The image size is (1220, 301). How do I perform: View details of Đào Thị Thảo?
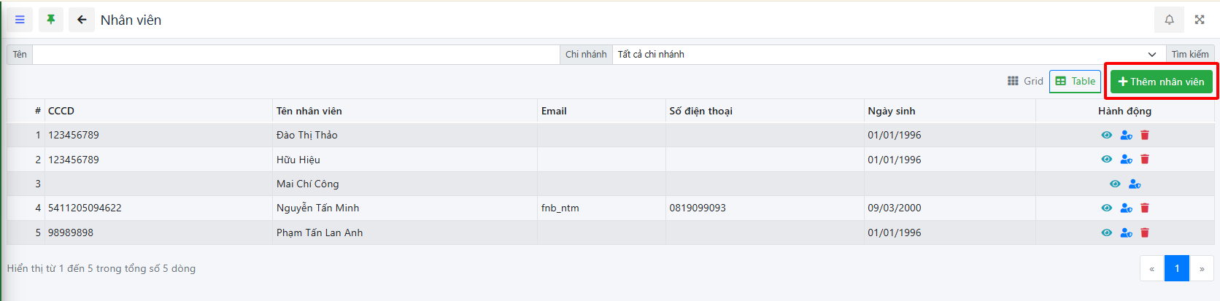click(x=1107, y=135)
